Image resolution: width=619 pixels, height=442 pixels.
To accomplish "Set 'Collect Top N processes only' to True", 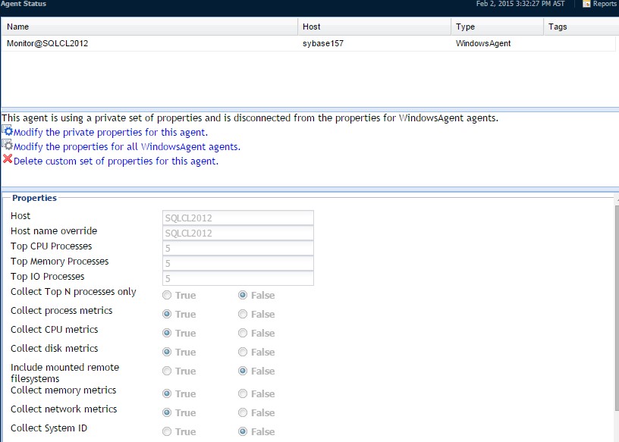I will click(166, 295).
